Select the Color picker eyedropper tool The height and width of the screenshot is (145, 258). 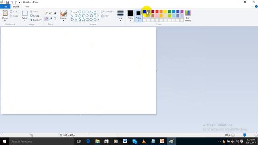tap(51, 19)
